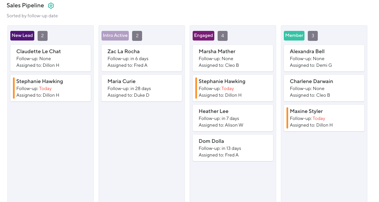This screenshot has width=379, height=202.
Task: Click the New Lead count badge
Action: (43, 36)
